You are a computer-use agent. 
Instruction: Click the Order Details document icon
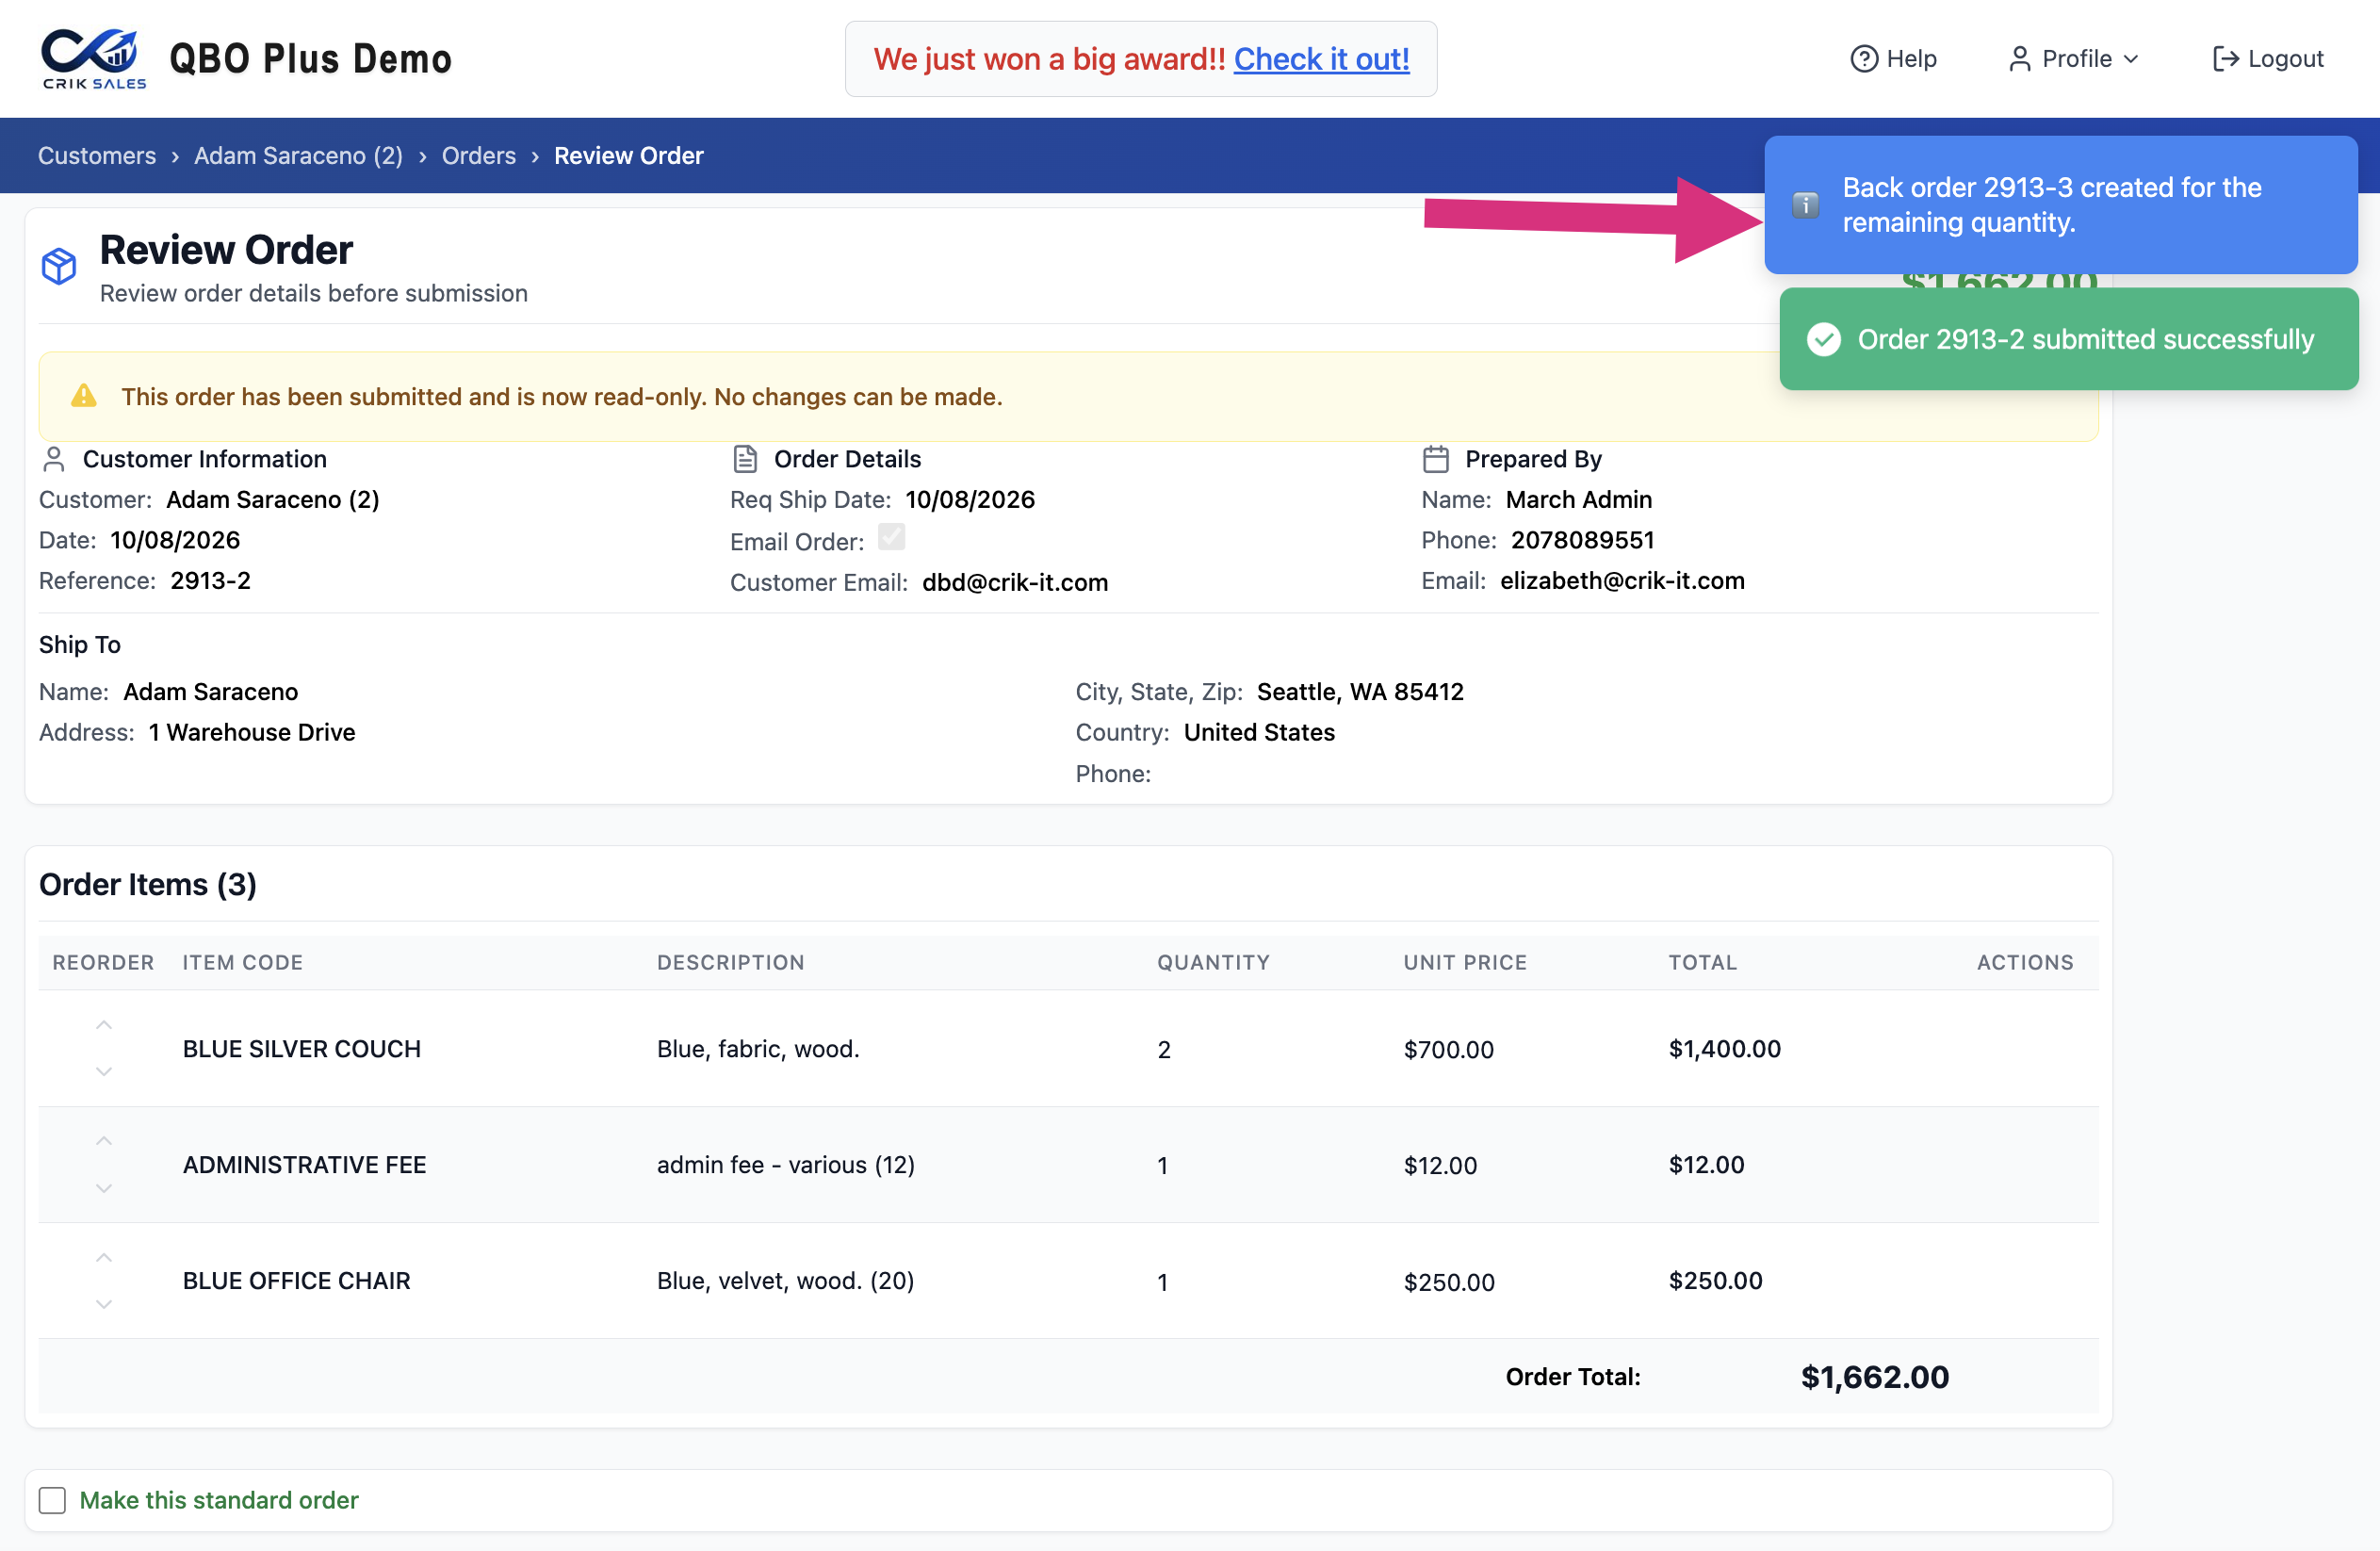pos(745,459)
